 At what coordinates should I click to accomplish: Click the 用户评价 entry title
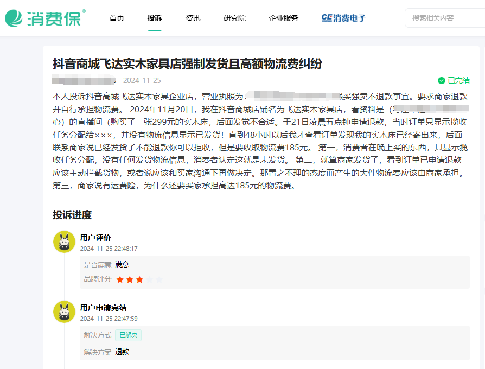pyautogui.click(x=95, y=238)
